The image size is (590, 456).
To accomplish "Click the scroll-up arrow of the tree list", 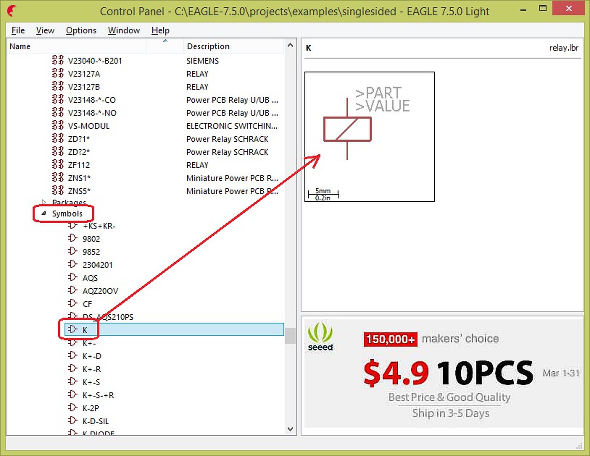I will click(290, 45).
